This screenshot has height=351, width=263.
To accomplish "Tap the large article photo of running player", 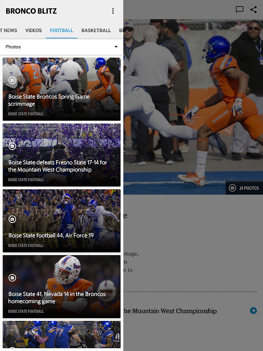I will pyautogui.click(x=193, y=107).
